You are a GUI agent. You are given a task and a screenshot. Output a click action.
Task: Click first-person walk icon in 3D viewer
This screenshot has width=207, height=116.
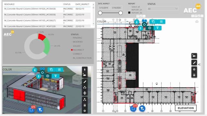85,70
